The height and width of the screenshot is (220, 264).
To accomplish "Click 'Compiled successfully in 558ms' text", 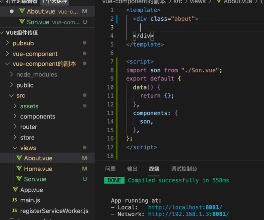I will [x=179, y=181].
